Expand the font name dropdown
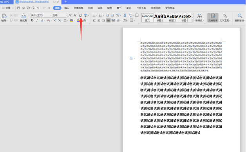 tap(51, 15)
